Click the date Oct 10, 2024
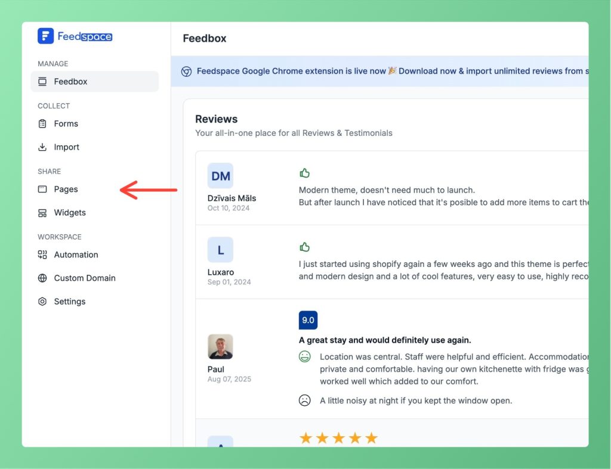Screen dimensions: 611x469 [229, 208]
